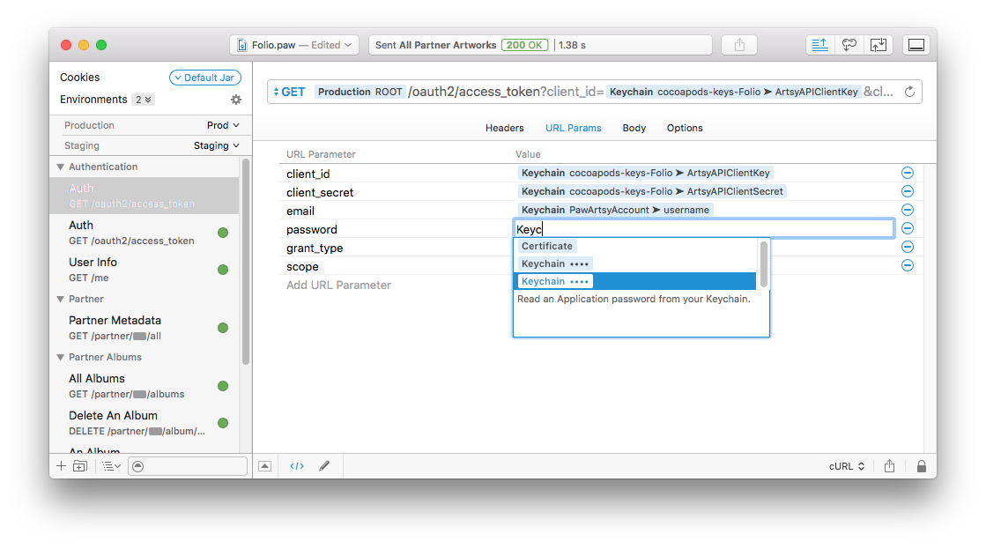Image resolution: width=986 pixels, height=549 pixels.
Task: Click the import icon in top toolbar
Action: coord(879,45)
